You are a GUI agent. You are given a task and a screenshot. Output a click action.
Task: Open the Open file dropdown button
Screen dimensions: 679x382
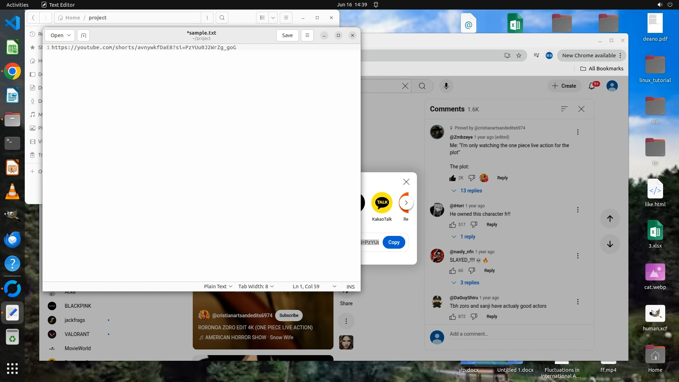[x=60, y=35]
